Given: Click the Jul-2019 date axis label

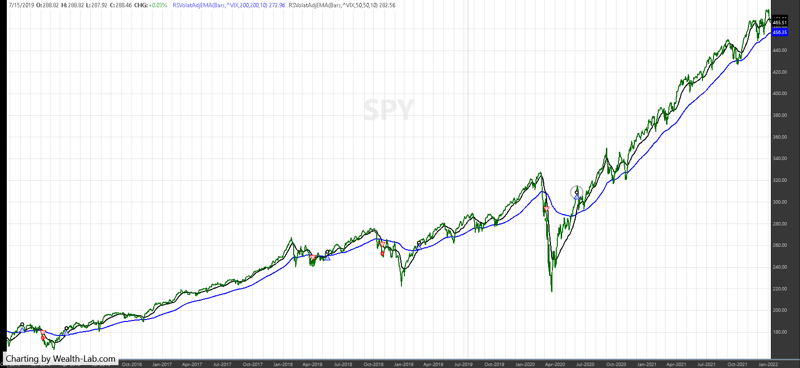Looking at the screenshot, I should point(464,364).
